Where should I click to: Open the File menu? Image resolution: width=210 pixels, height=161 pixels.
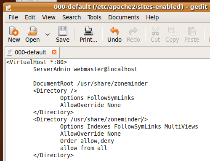[x=13, y=17]
